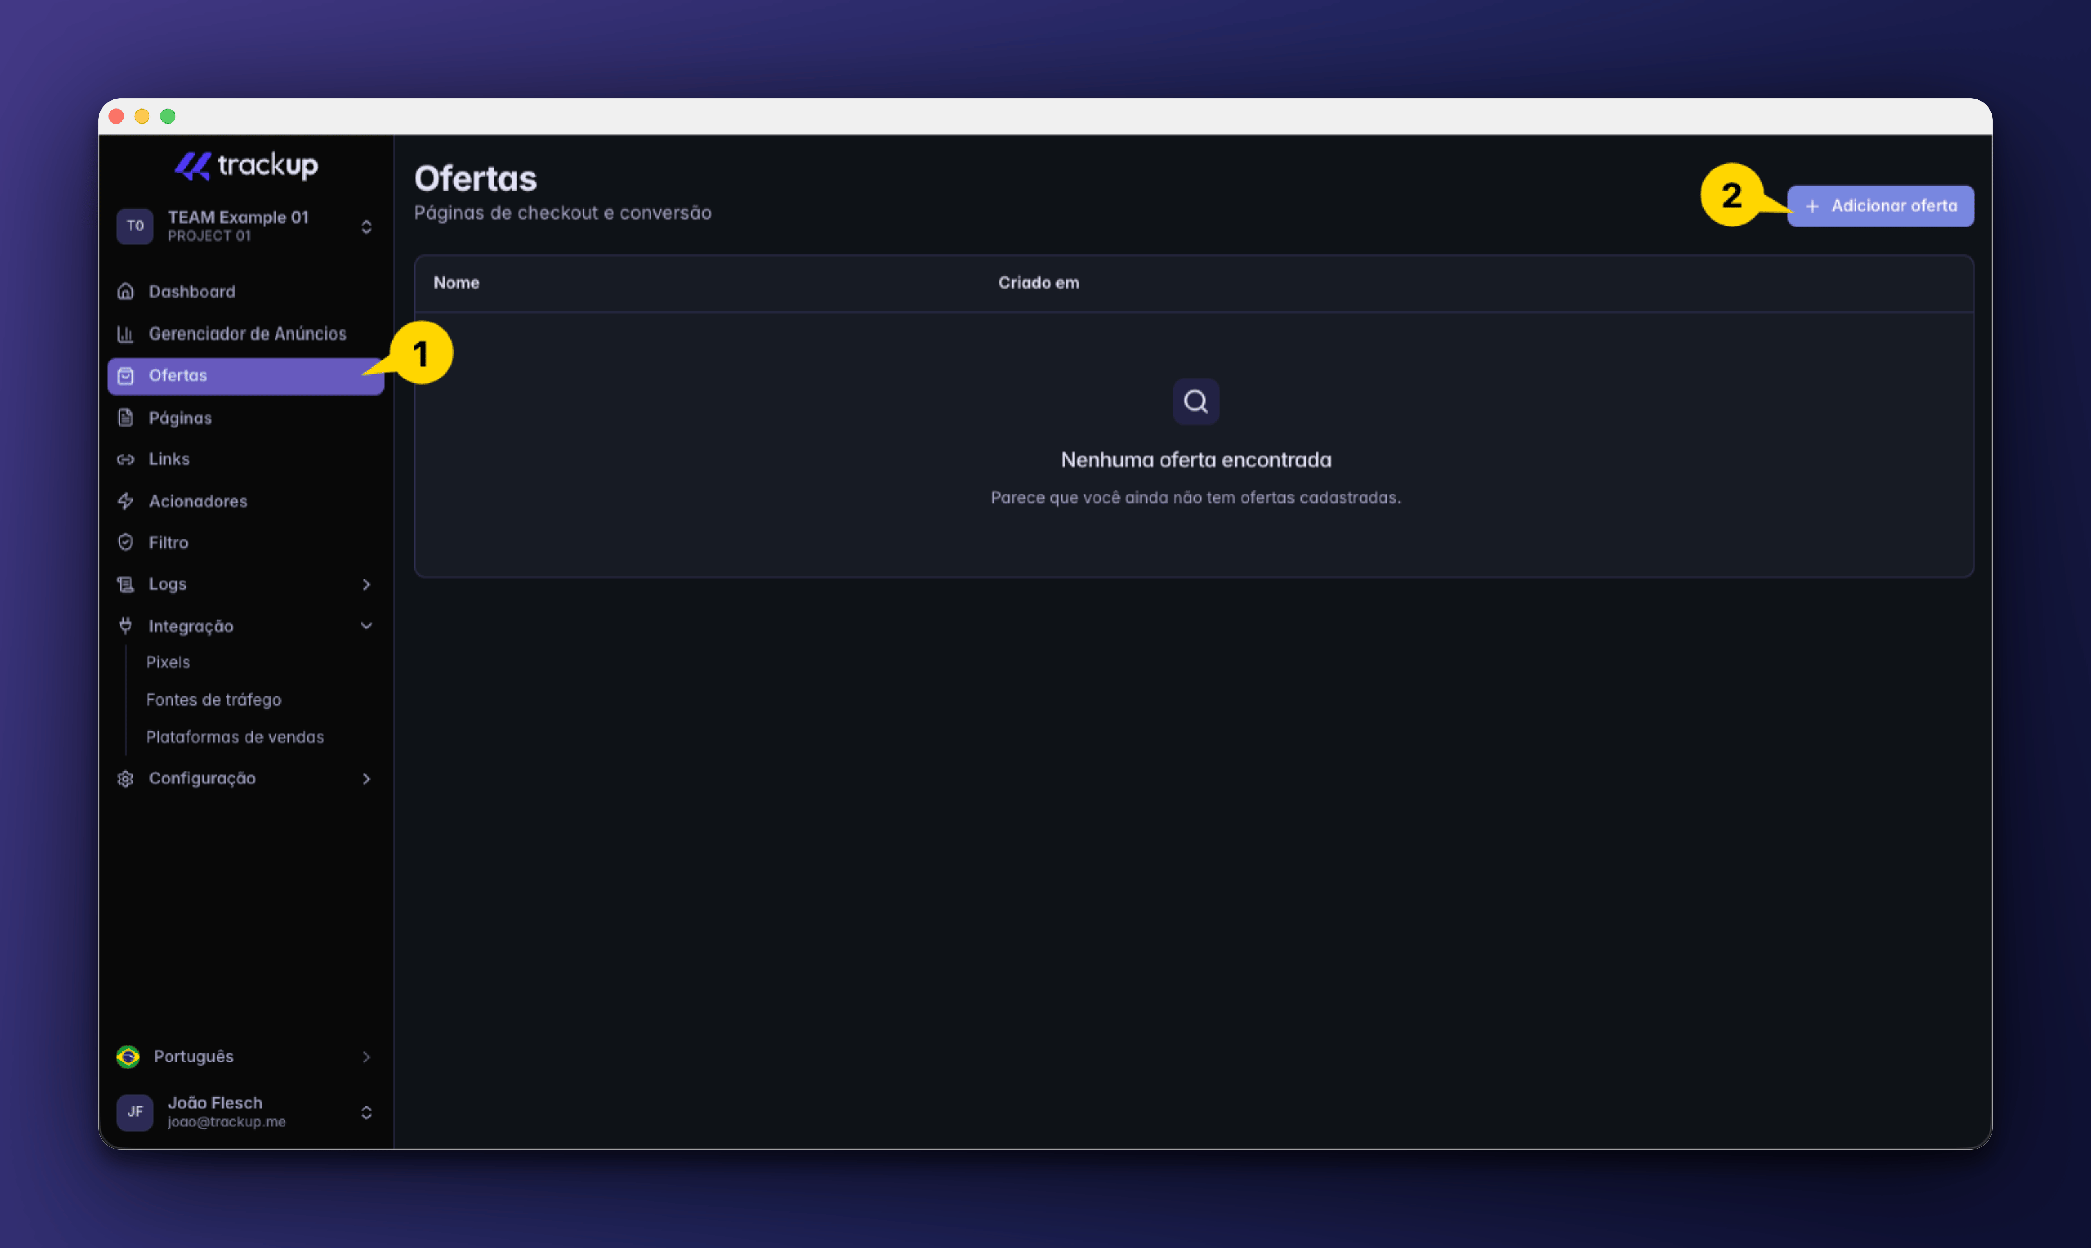Click the search icon in empty state
This screenshot has width=2091, height=1248.
click(1195, 402)
